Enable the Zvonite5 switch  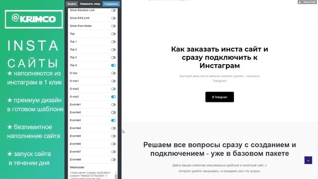tap(113, 136)
